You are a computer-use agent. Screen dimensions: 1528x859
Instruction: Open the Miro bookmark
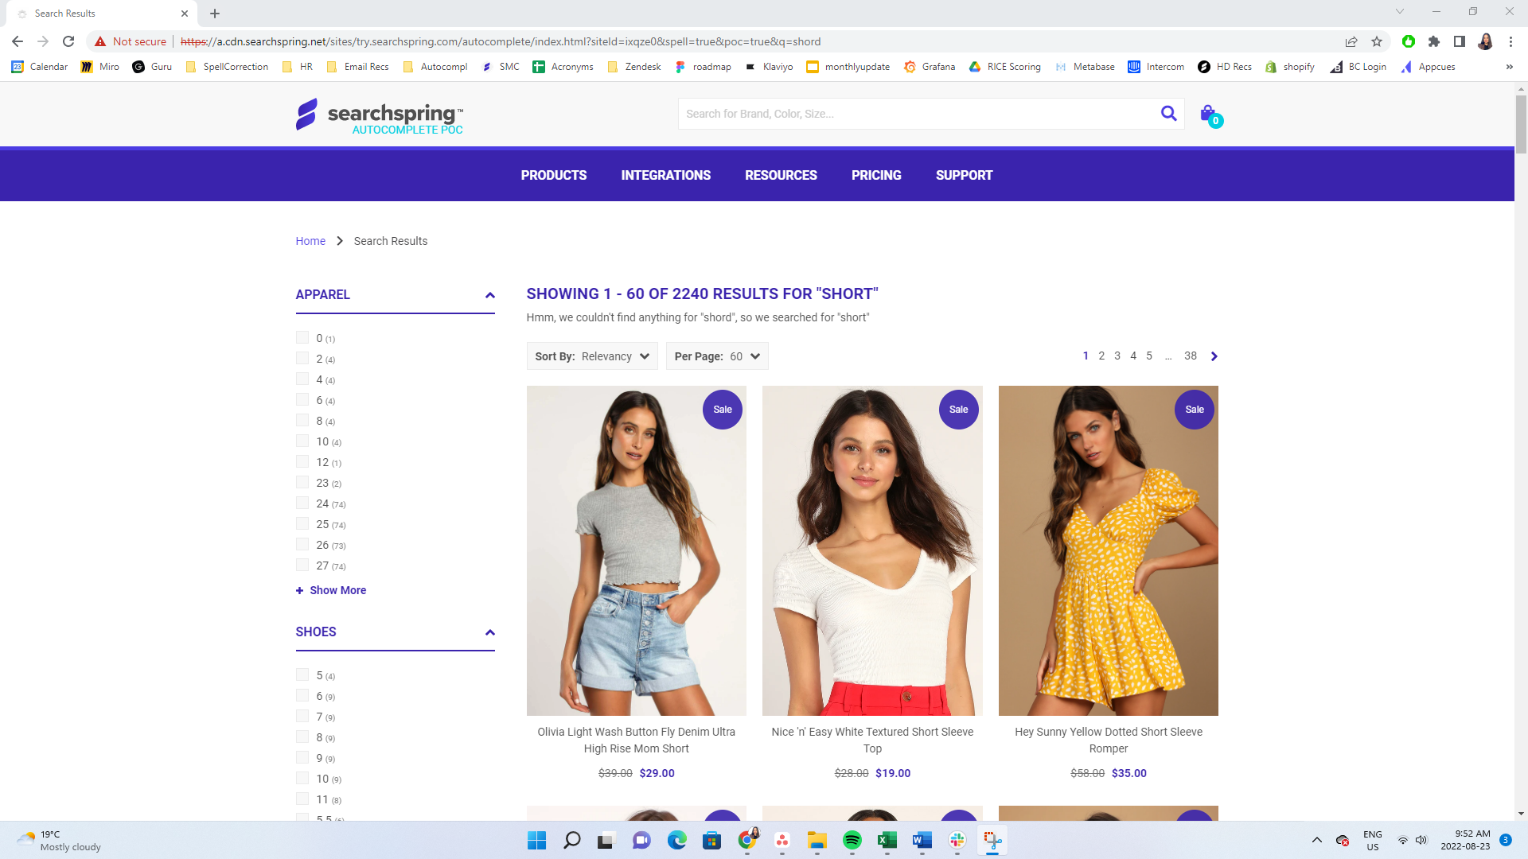(x=100, y=67)
